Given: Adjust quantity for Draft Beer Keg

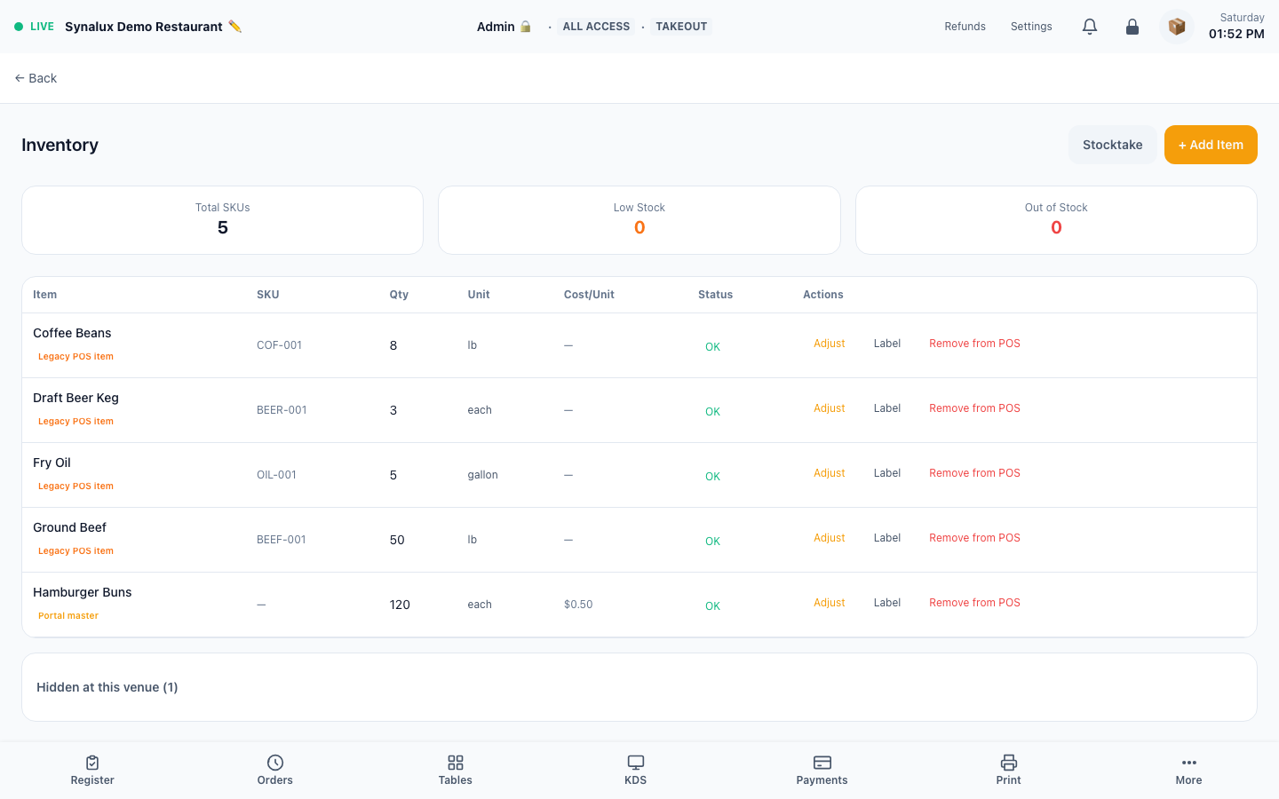Looking at the screenshot, I should click(830, 408).
